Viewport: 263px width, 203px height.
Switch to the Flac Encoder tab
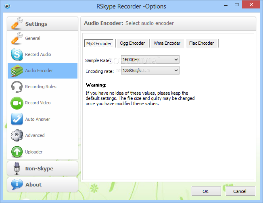pyautogui.click(x=201, y=43)
